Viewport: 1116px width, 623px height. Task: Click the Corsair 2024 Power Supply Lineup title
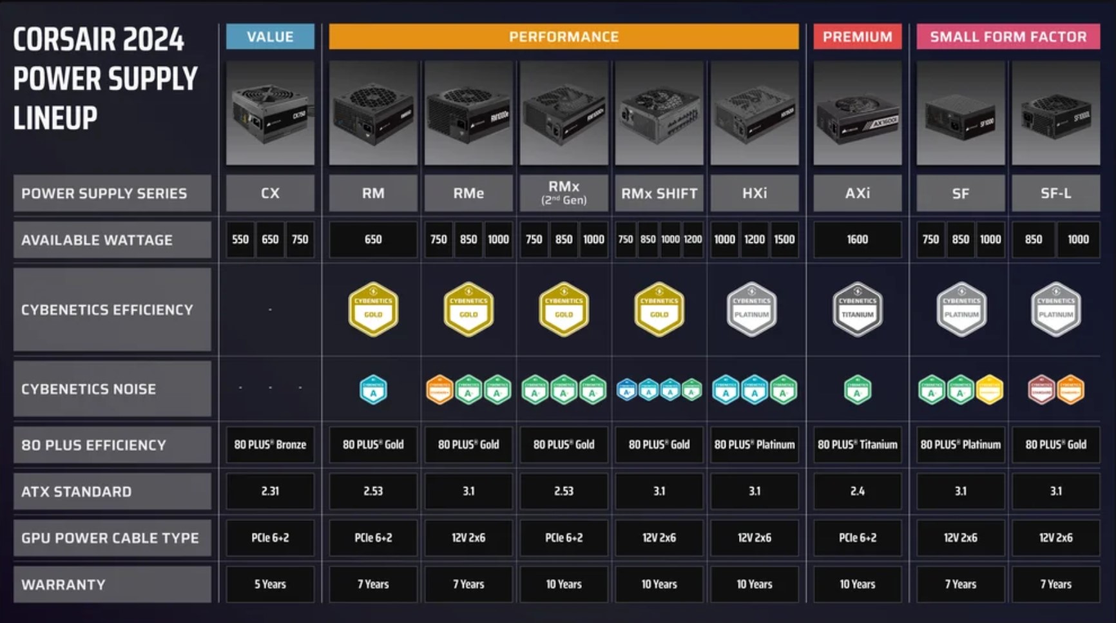tap(105, 79)
